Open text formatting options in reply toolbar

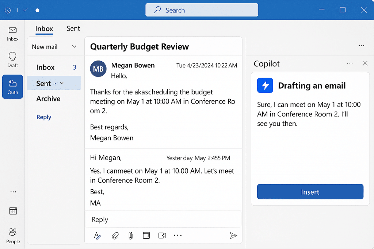(97, 236)
